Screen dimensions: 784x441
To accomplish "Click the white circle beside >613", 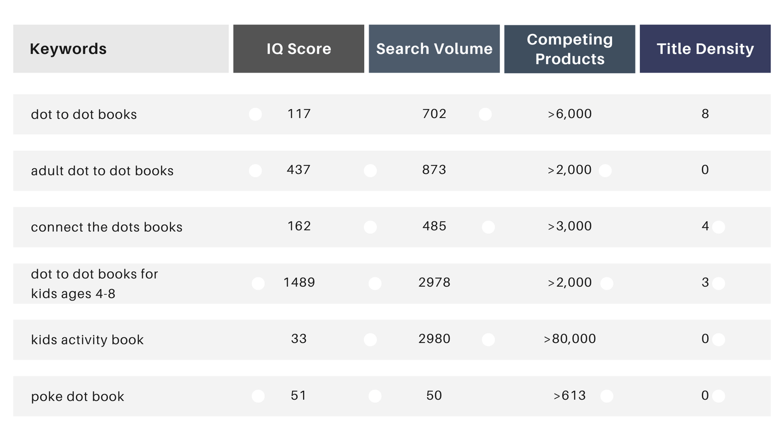I will tap(607, 396).
